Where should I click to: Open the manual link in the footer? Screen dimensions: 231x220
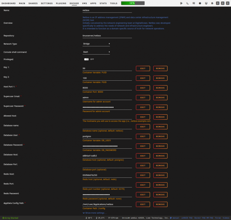[x=175, y=218]
